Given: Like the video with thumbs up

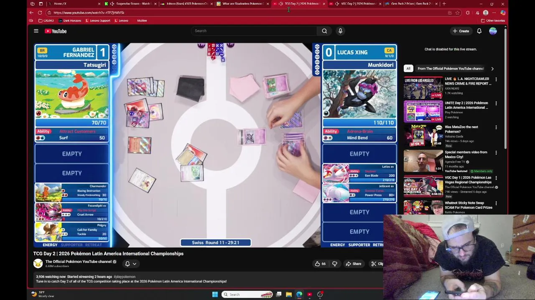Looking at the screenshot, I should pyautogui.click(x=320, y=264).
